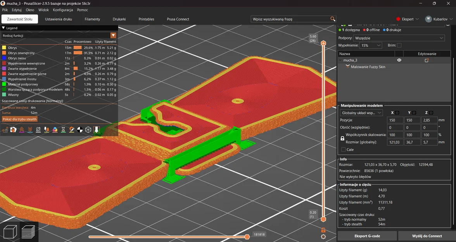Screen dimensions: 456x242
Task: Open the Prusa Connect tab
Action: 178,19
